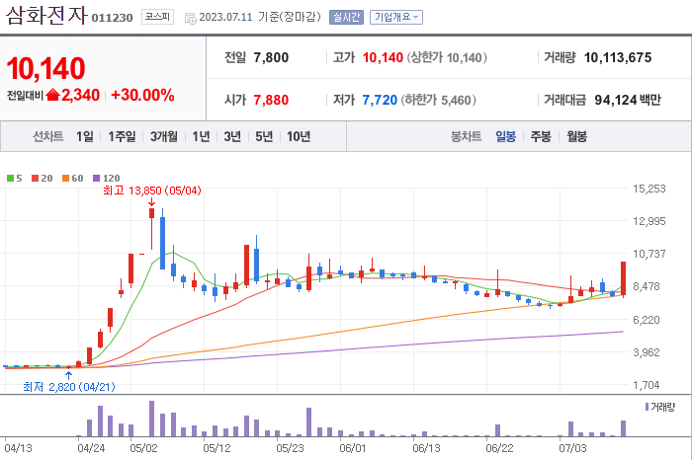The image size is (692, 460).
Task: Click the 최저 2,820 (04/21) low label
Action: click(x=69, y=387)
